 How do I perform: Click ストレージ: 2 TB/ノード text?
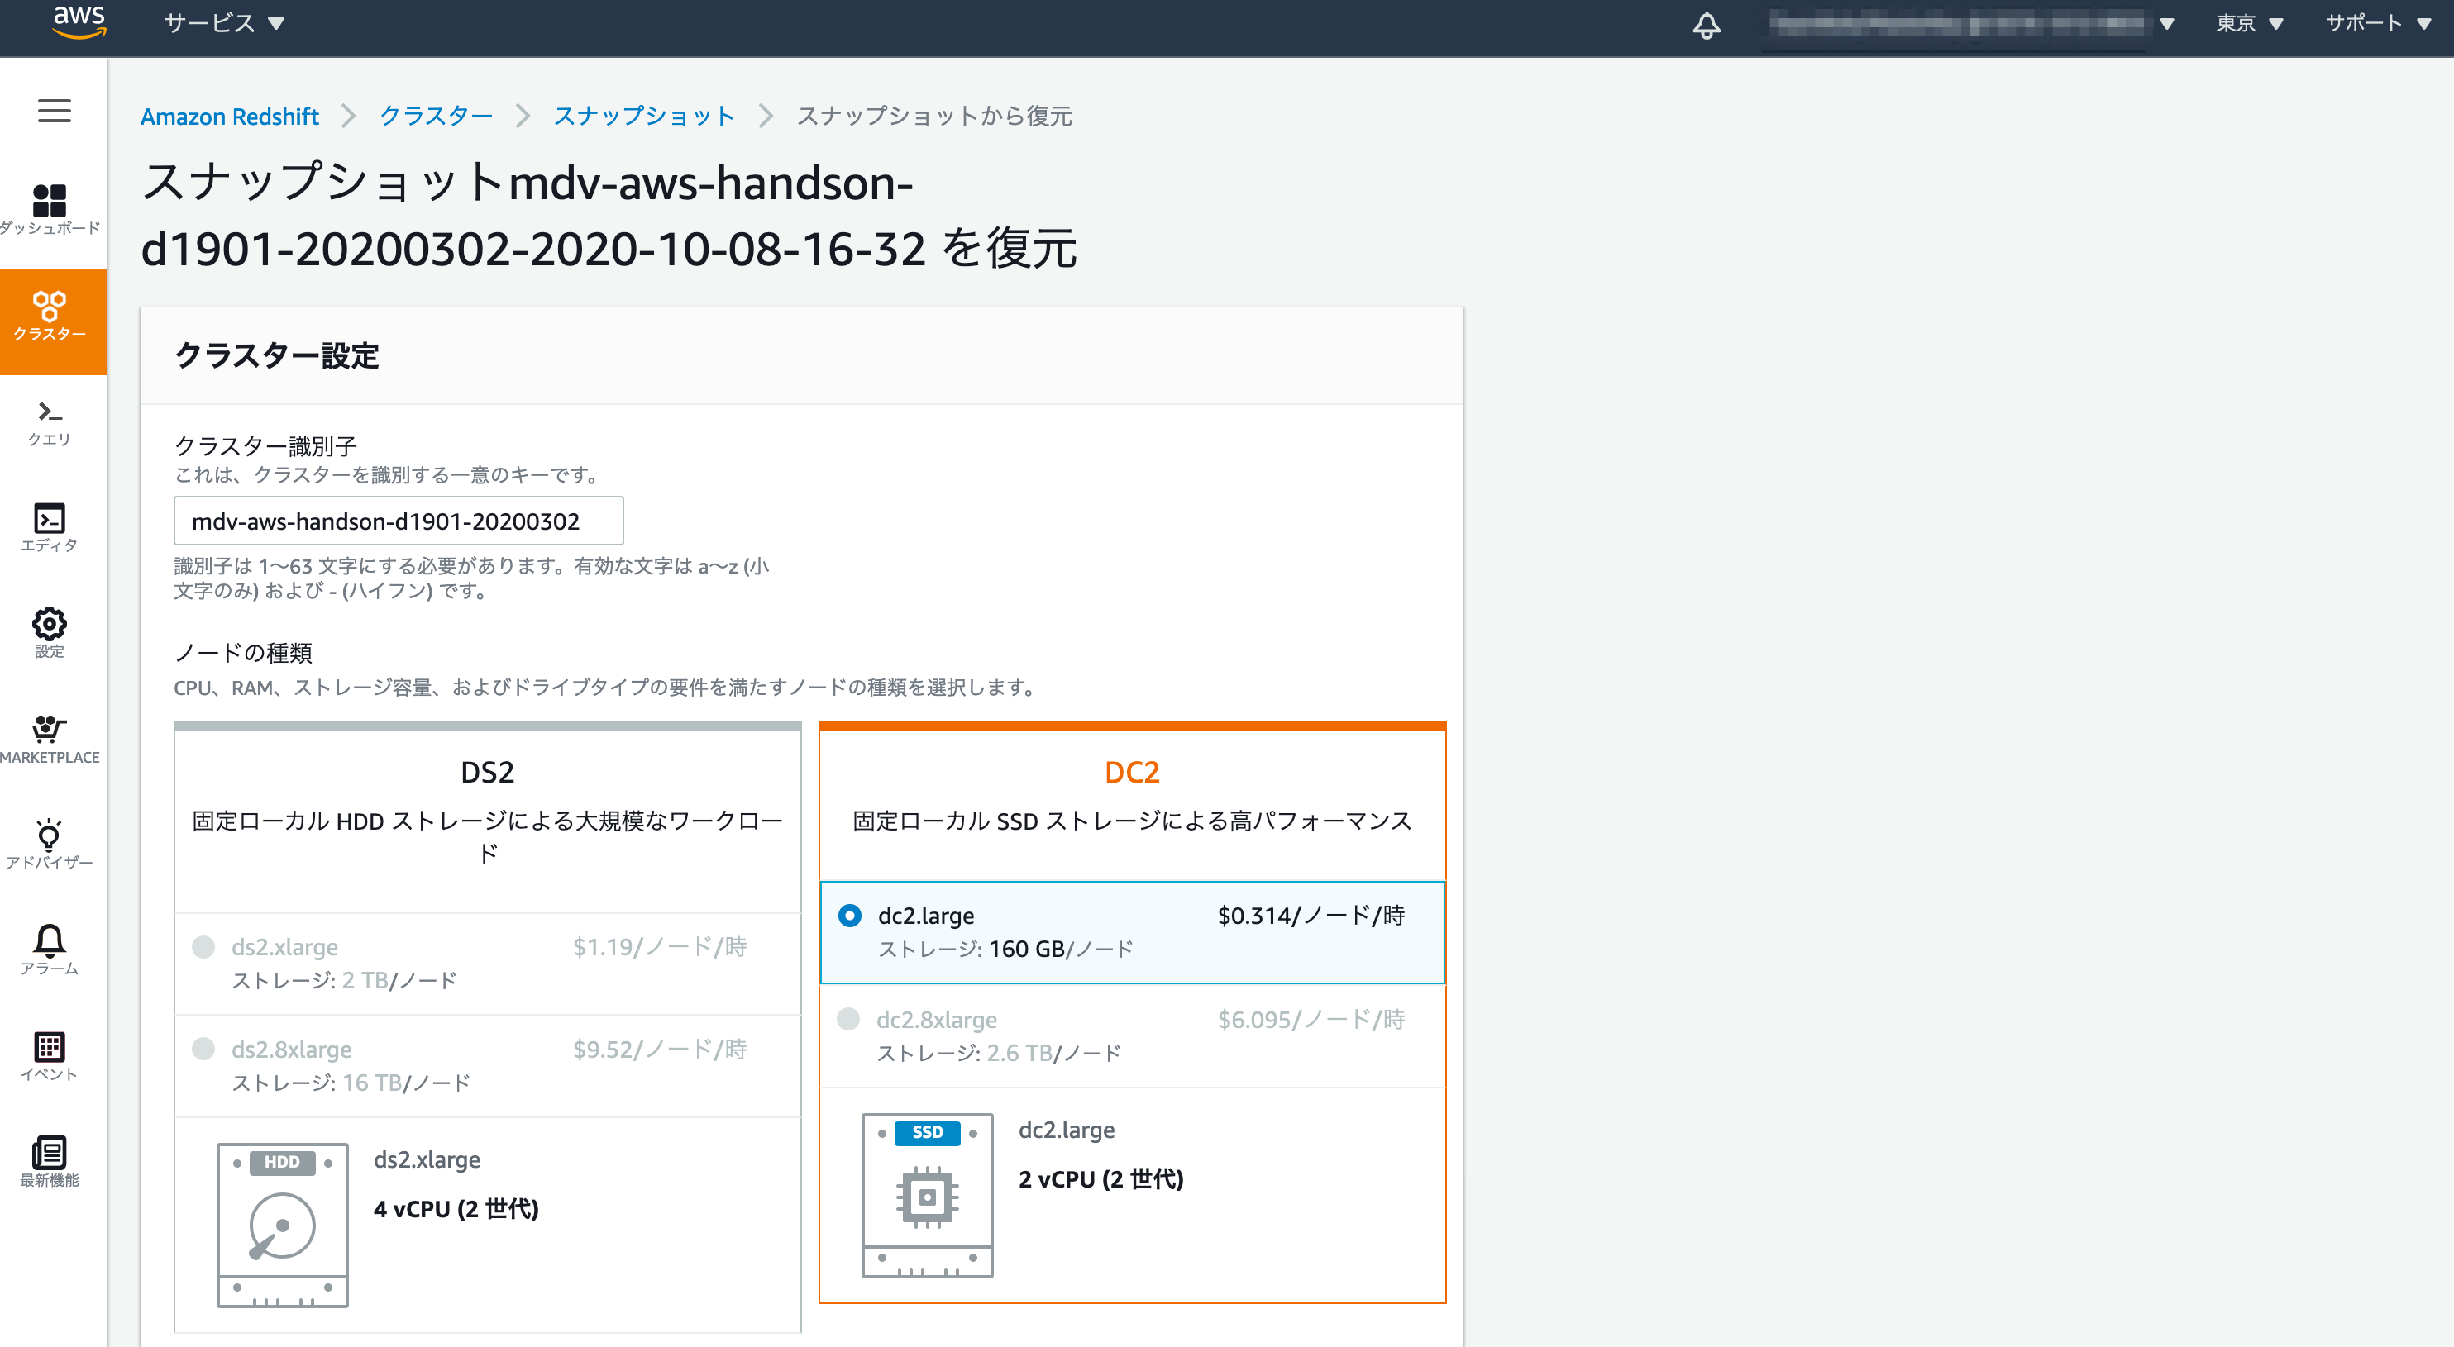[345, 981]
